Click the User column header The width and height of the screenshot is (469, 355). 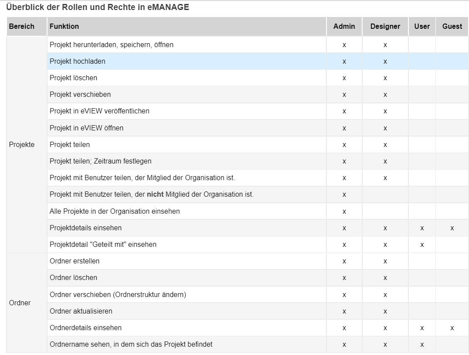[422, 26]
